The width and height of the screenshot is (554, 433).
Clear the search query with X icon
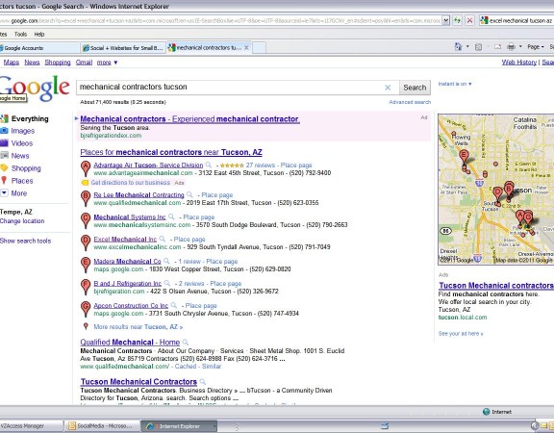pos(388,88)
